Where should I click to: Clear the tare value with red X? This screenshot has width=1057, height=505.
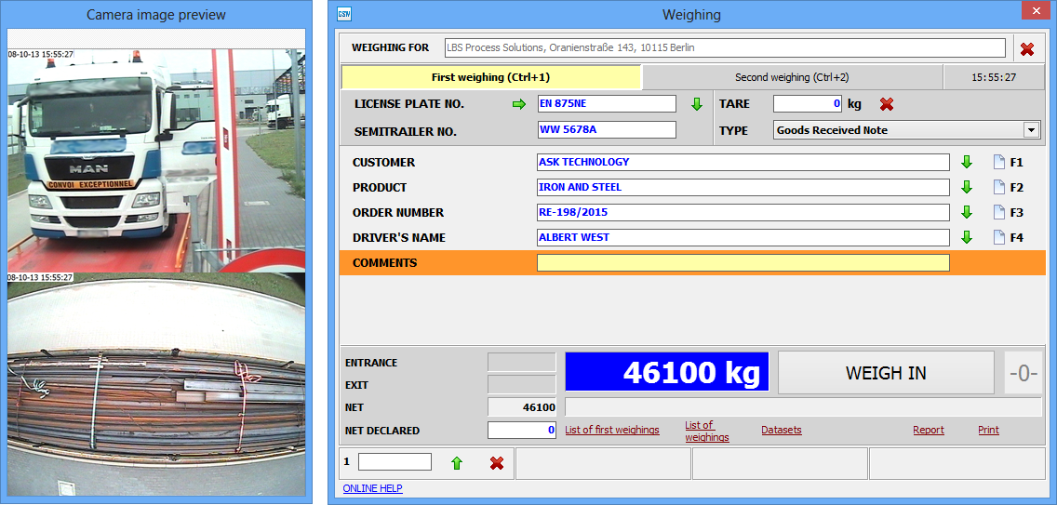click(x=887, y=104)
